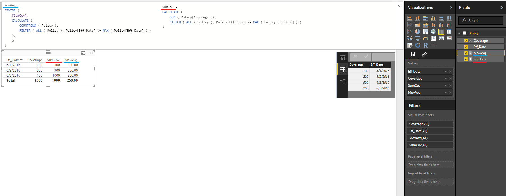This screenshot has width=506, height=196.
Task: Remove Coverage from Values
Action: (450, 79)
